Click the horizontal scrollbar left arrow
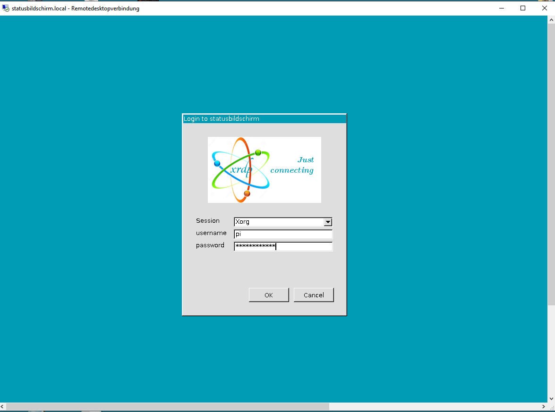555x412 pixels. click(3, 406)
